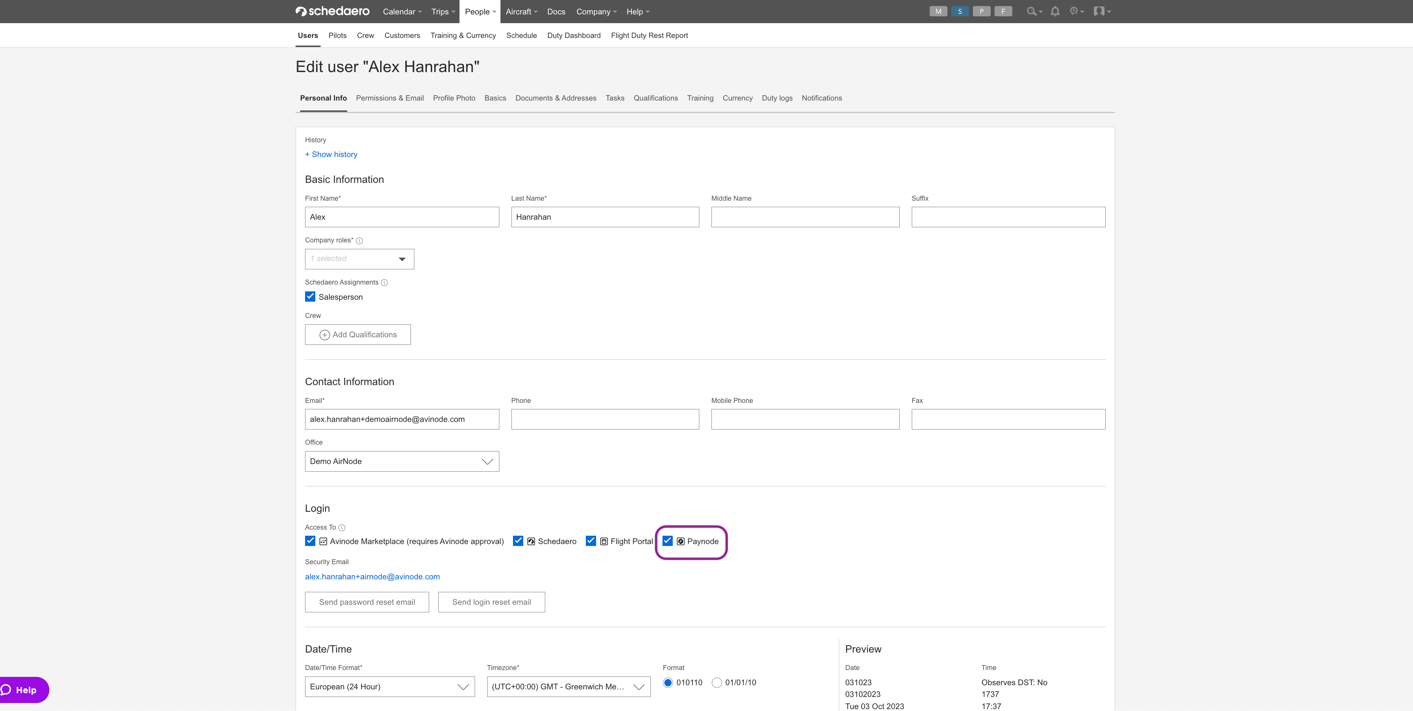Open the Help menu in top bar

tap(638, 11)
